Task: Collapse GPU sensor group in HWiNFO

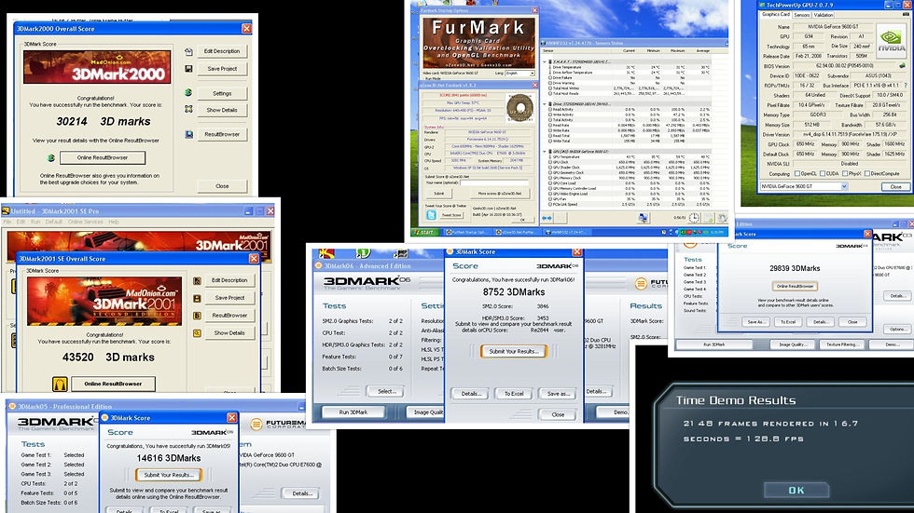Action: 545,151
